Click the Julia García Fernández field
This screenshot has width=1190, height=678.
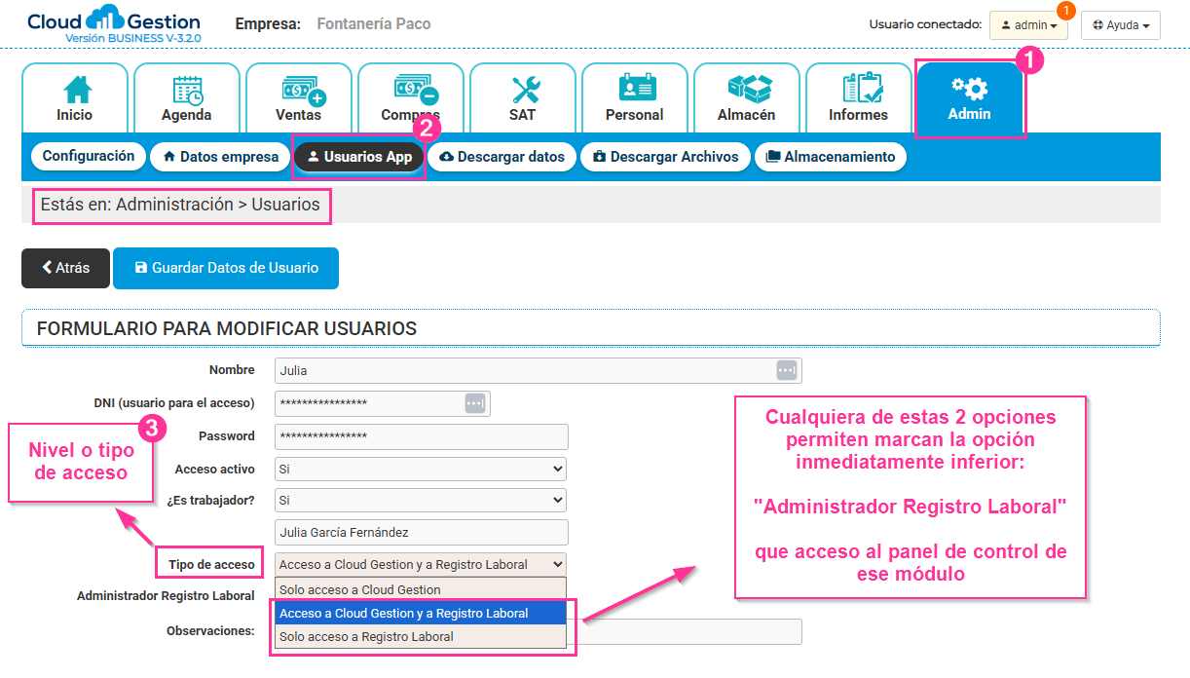click(x=422, y=533)
